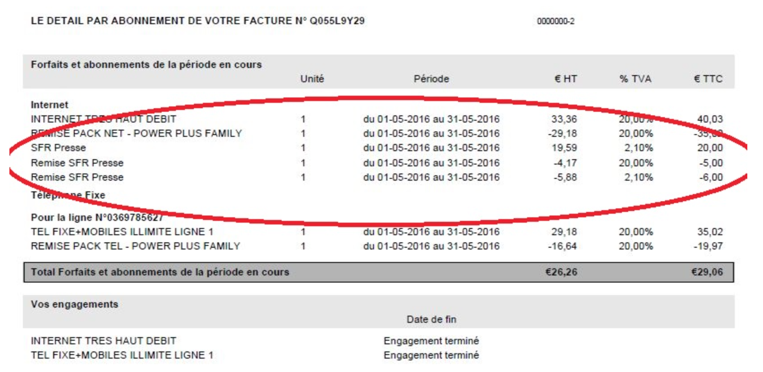Click the €26,26 total HT value
This screenshot has width=763, height=372.
(561, 272)
